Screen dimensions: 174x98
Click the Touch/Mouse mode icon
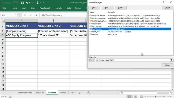pos(38,3)
